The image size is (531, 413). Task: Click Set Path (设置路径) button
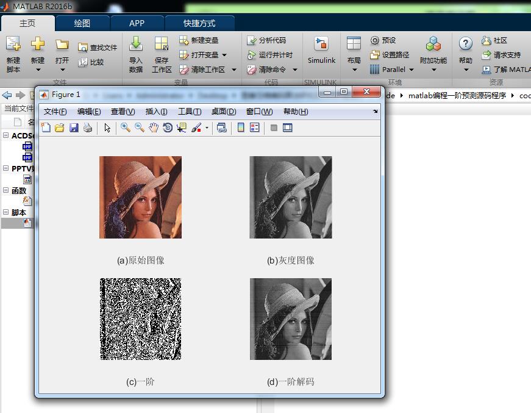[390, 55]
